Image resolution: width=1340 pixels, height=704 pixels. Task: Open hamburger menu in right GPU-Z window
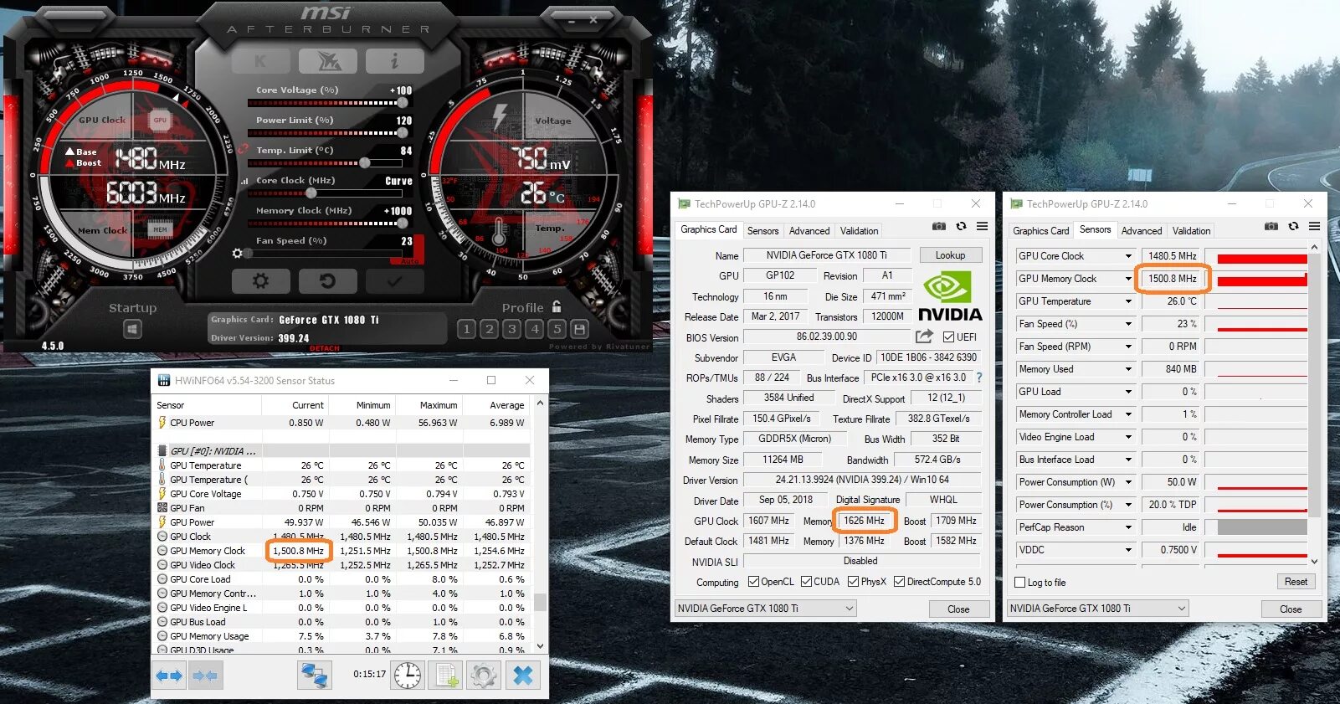pos(1315,227)
